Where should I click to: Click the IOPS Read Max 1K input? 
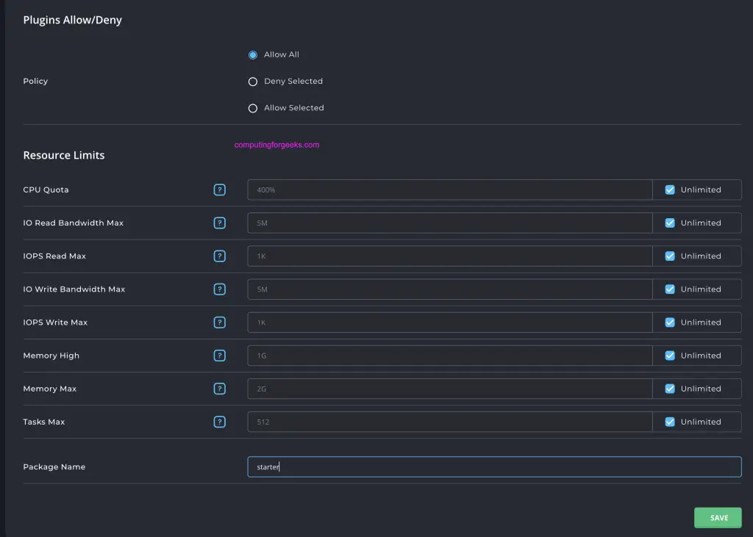(450, 256)
